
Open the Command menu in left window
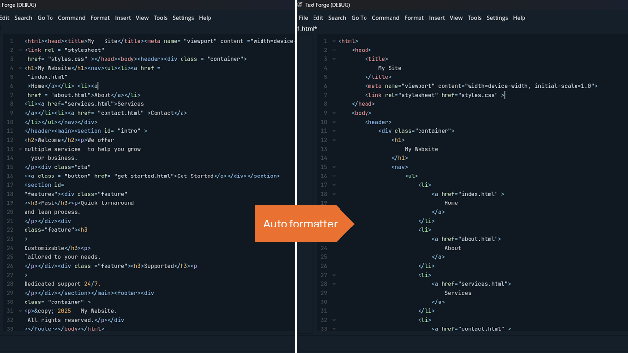[x=72, y=18]
